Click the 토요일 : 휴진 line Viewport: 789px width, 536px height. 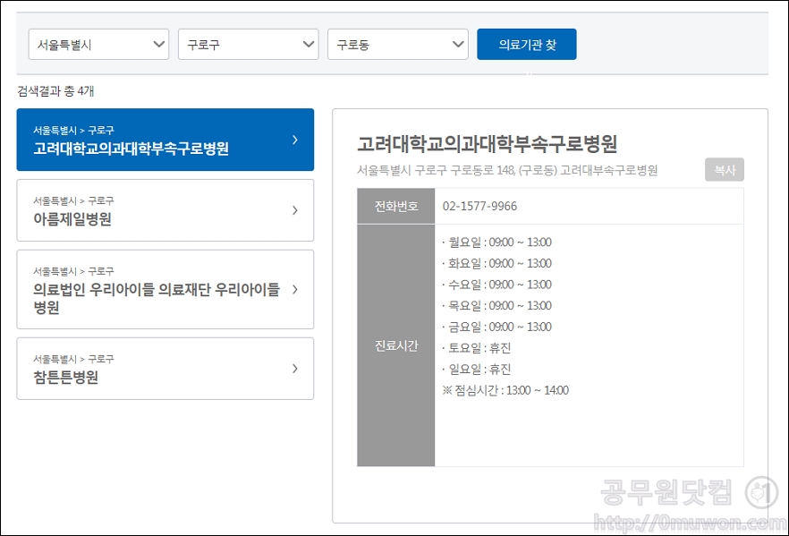point(477,348)
